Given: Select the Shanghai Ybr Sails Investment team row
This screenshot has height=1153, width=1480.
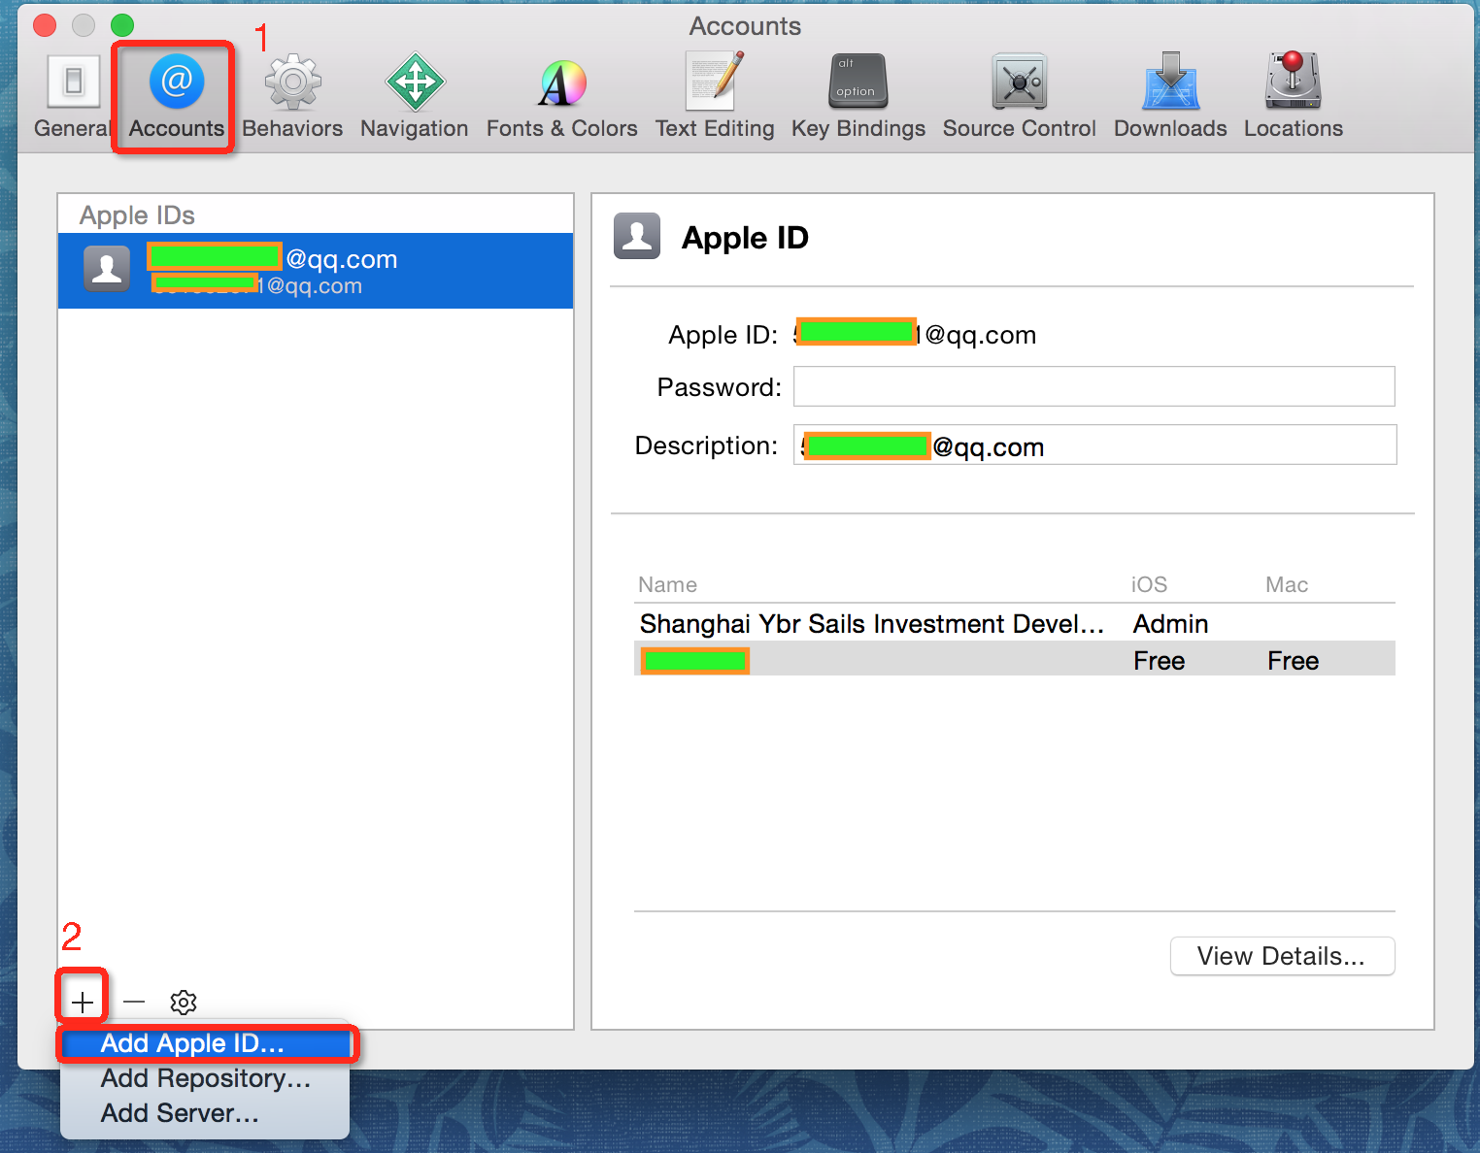Looking at the screenshot, I should [x=1015, y=623].
